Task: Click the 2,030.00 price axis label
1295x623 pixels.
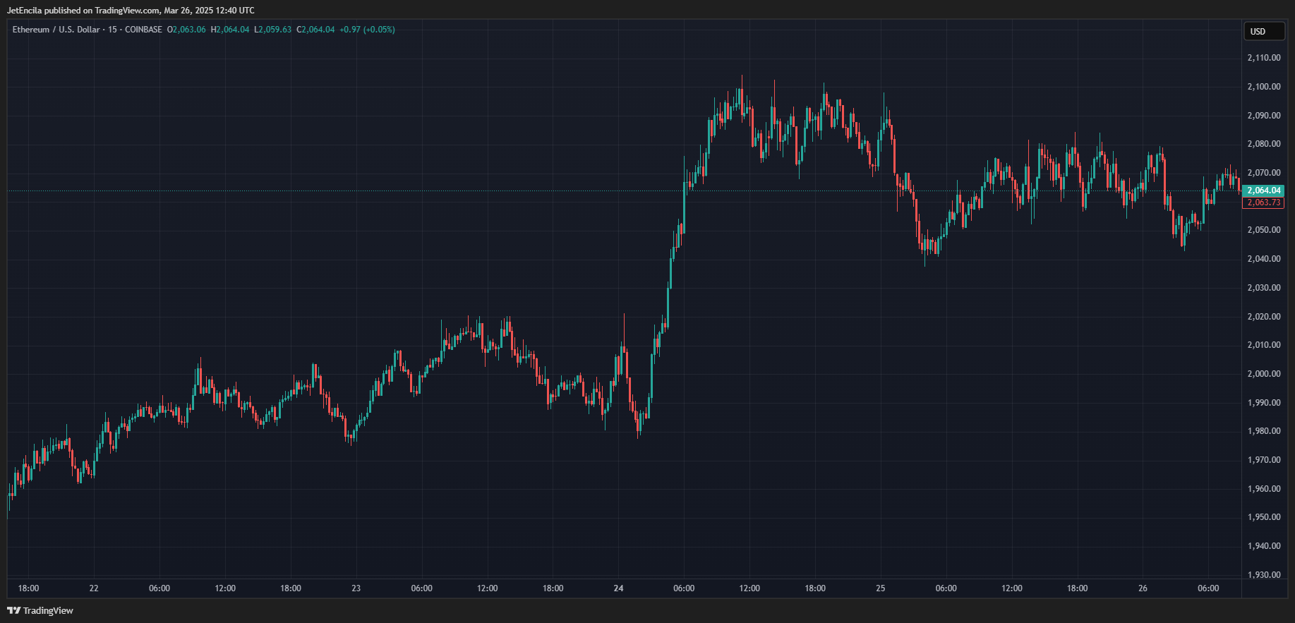Action: click(1264, 288)
